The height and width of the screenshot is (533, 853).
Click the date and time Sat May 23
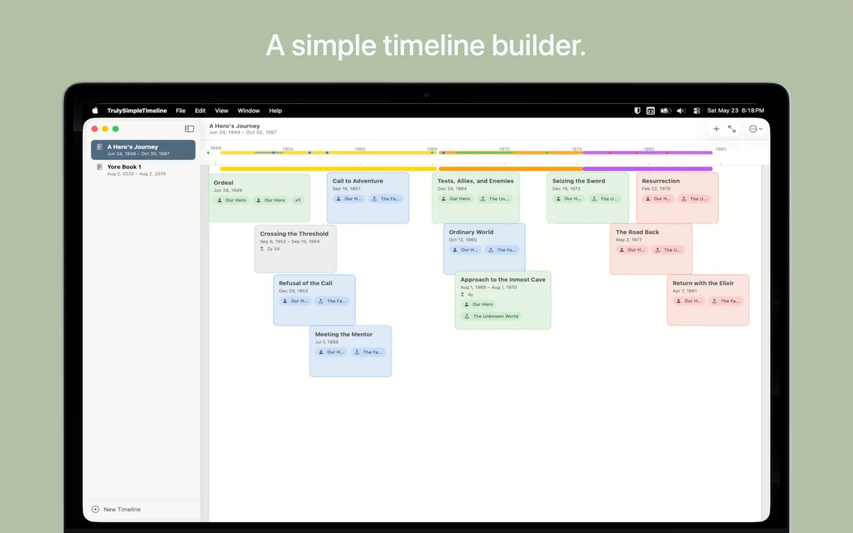pyautogui.click(x=736, y=111)
